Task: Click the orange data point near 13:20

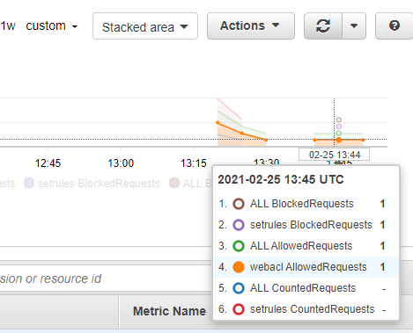Action: click(x=218, y=122)
